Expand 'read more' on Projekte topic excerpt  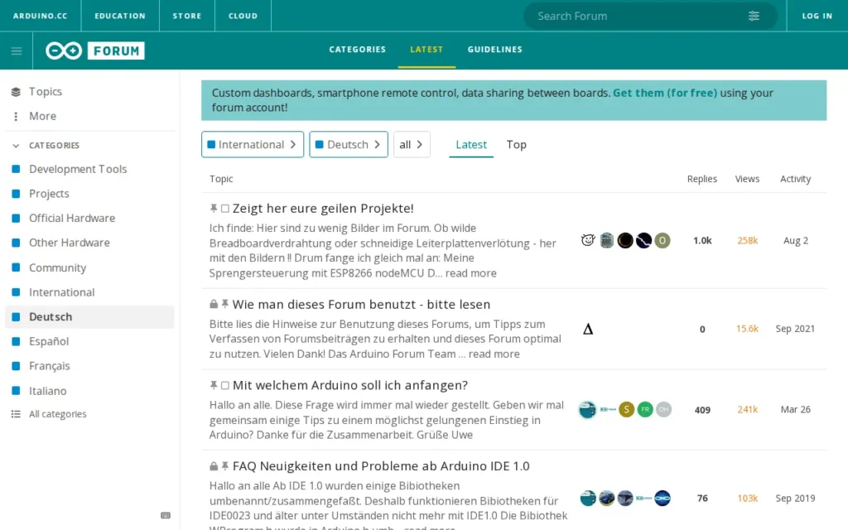tap(470, 273)
